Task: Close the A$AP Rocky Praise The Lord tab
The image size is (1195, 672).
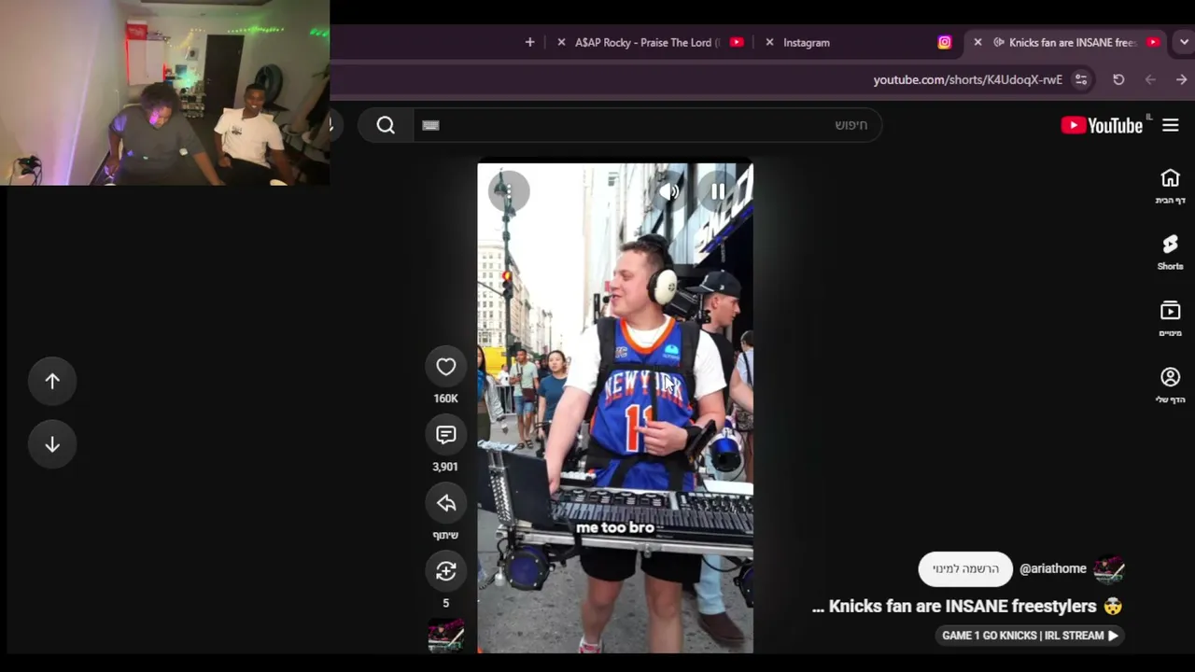Action: click(561, 42)
